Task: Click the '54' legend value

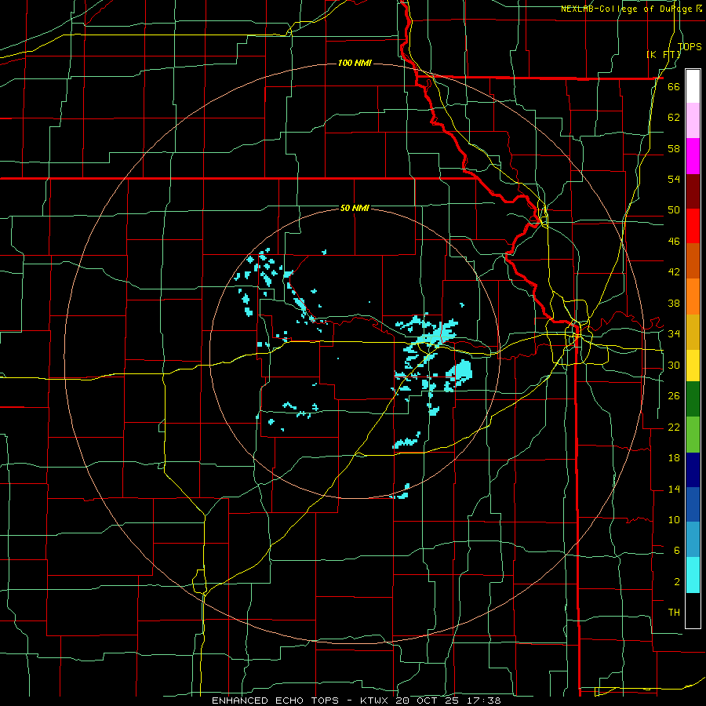Action: 674,179
